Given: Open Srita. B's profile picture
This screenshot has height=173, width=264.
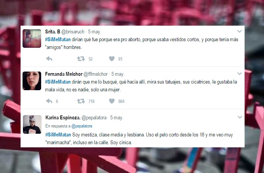Looking at the screenshot, I should click(x=32, y=38).
